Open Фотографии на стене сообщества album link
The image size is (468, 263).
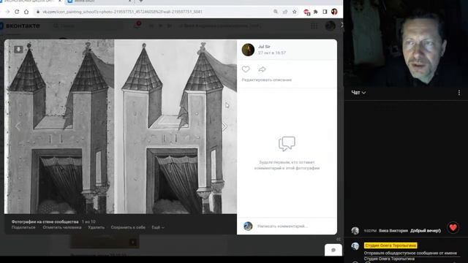[x=45, y=221]
